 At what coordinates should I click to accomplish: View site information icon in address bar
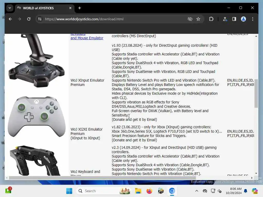click(x=40, y=19)
